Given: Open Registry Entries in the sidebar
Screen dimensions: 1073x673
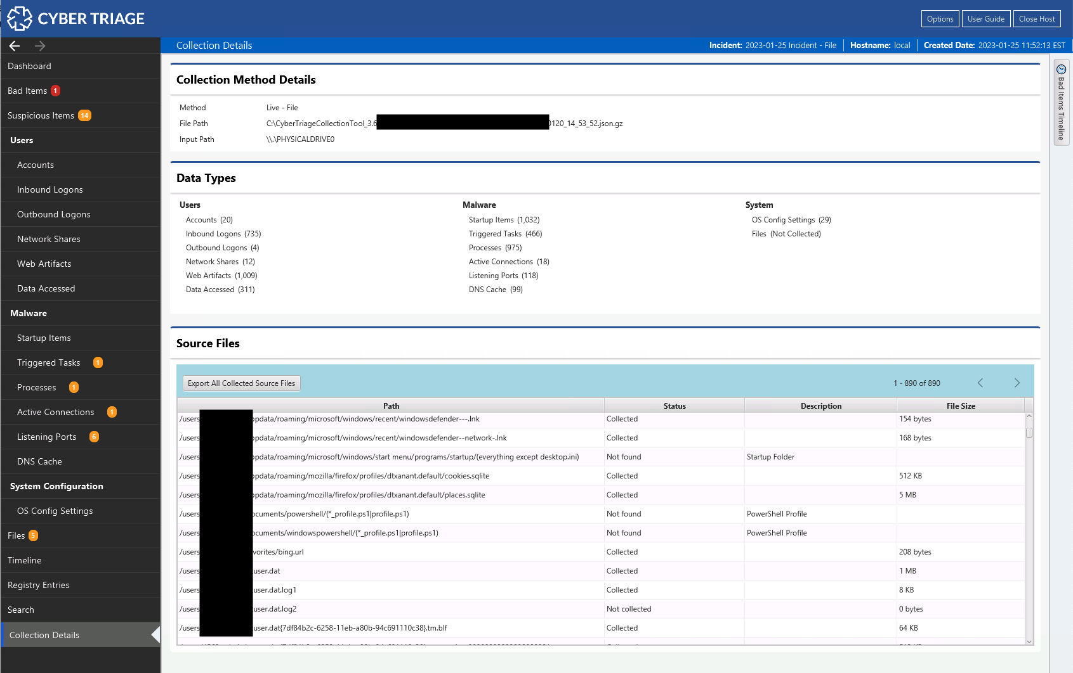Looking at the screenshot, I should (x=81, y=585).
